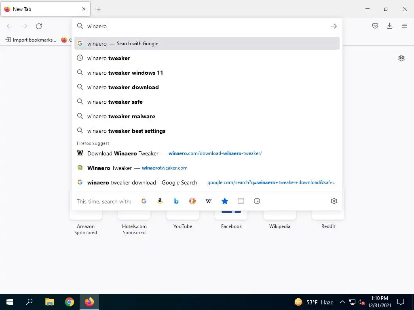This screenshot has height=310, width=414.
Task: Choose 'winaero tweaker safe' suggestion
Action: coord(207,101)
